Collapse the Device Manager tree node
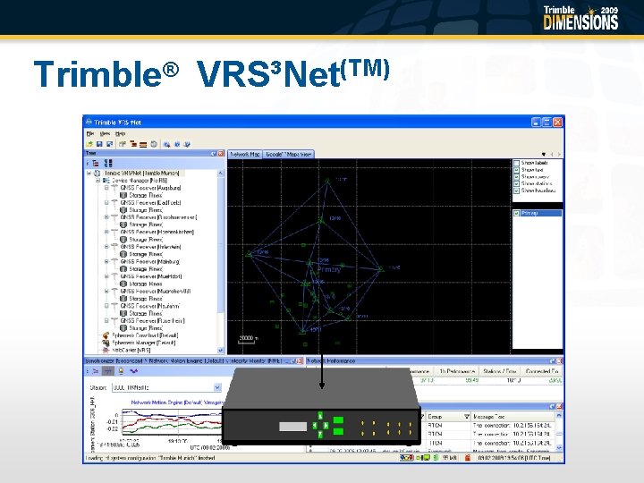Viewport: 644px width, 483px height. 97,181
